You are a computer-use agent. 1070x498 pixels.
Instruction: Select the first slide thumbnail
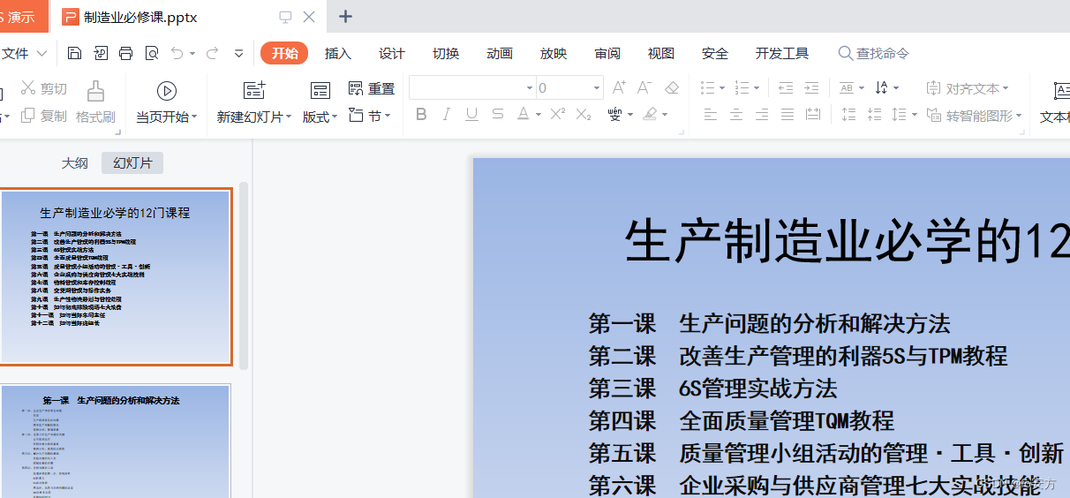click(x=115, y=276)
